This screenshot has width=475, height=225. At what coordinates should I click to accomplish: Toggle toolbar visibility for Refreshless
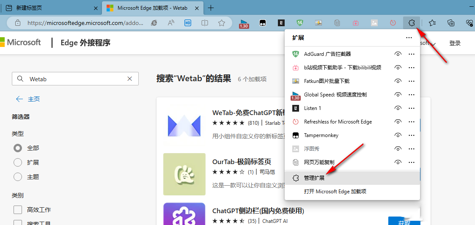point(398,122)
